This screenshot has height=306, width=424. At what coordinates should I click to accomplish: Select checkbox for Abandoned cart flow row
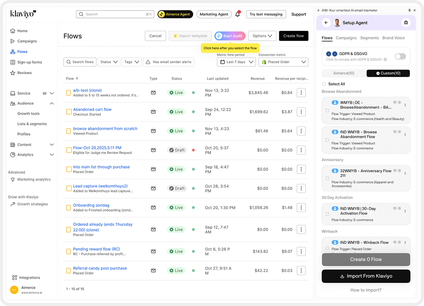[x=69, y=112]
